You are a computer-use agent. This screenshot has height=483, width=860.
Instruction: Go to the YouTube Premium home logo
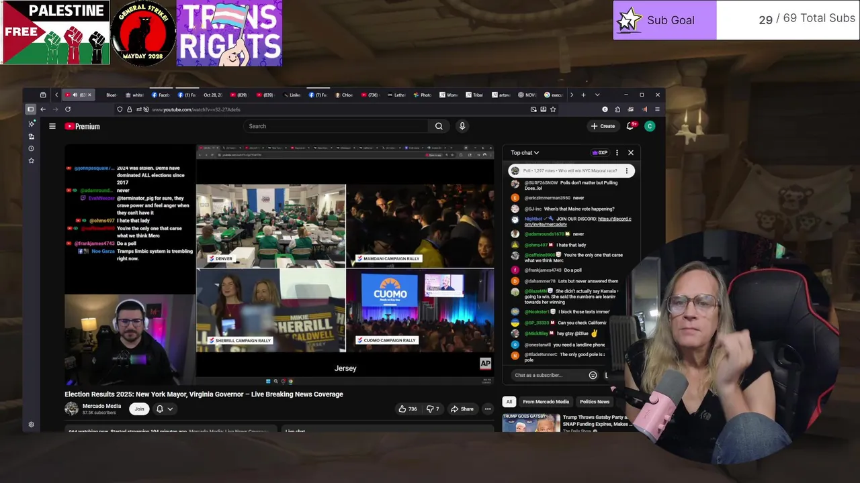[83, 126]
